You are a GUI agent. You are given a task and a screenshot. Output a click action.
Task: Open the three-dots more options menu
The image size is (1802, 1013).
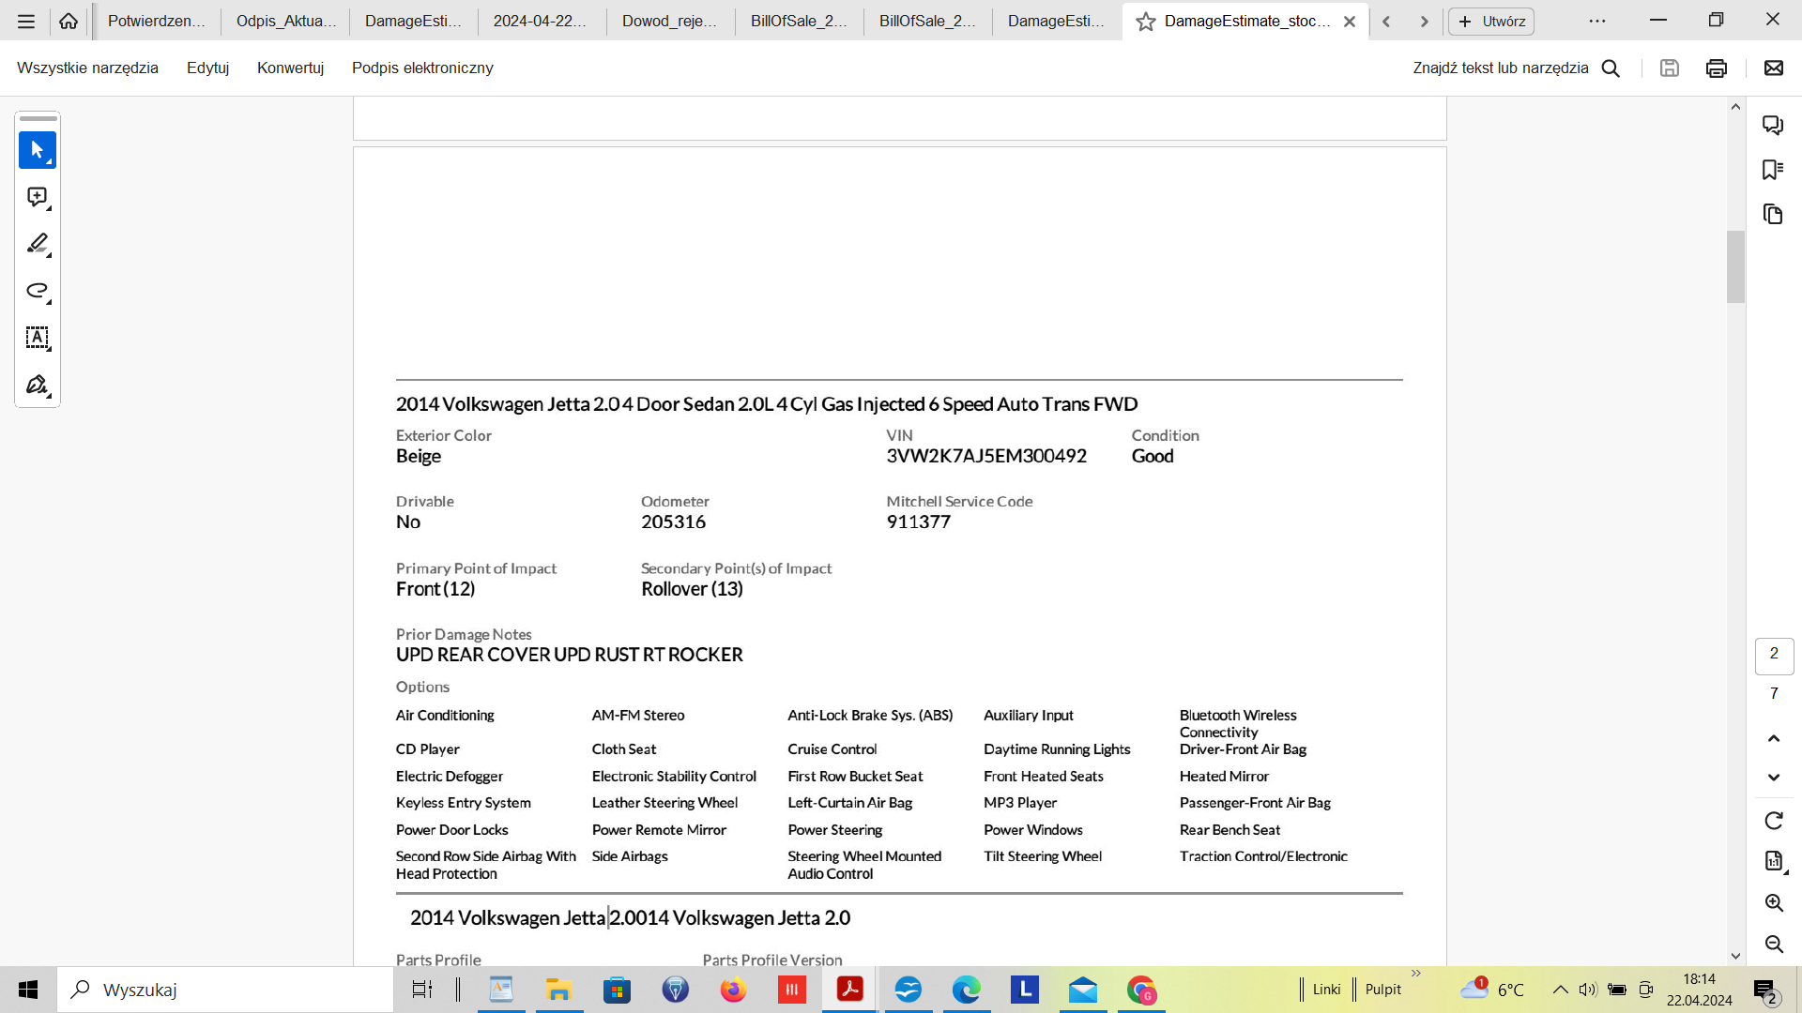tap(1597, 21)
